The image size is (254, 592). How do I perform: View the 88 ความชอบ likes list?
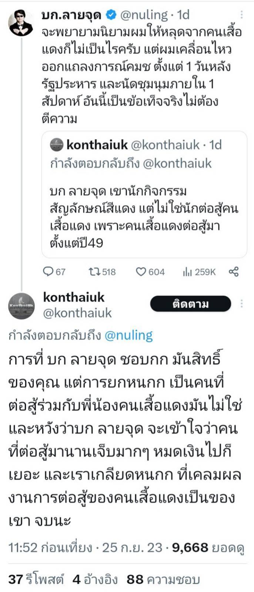click(163, 579)
